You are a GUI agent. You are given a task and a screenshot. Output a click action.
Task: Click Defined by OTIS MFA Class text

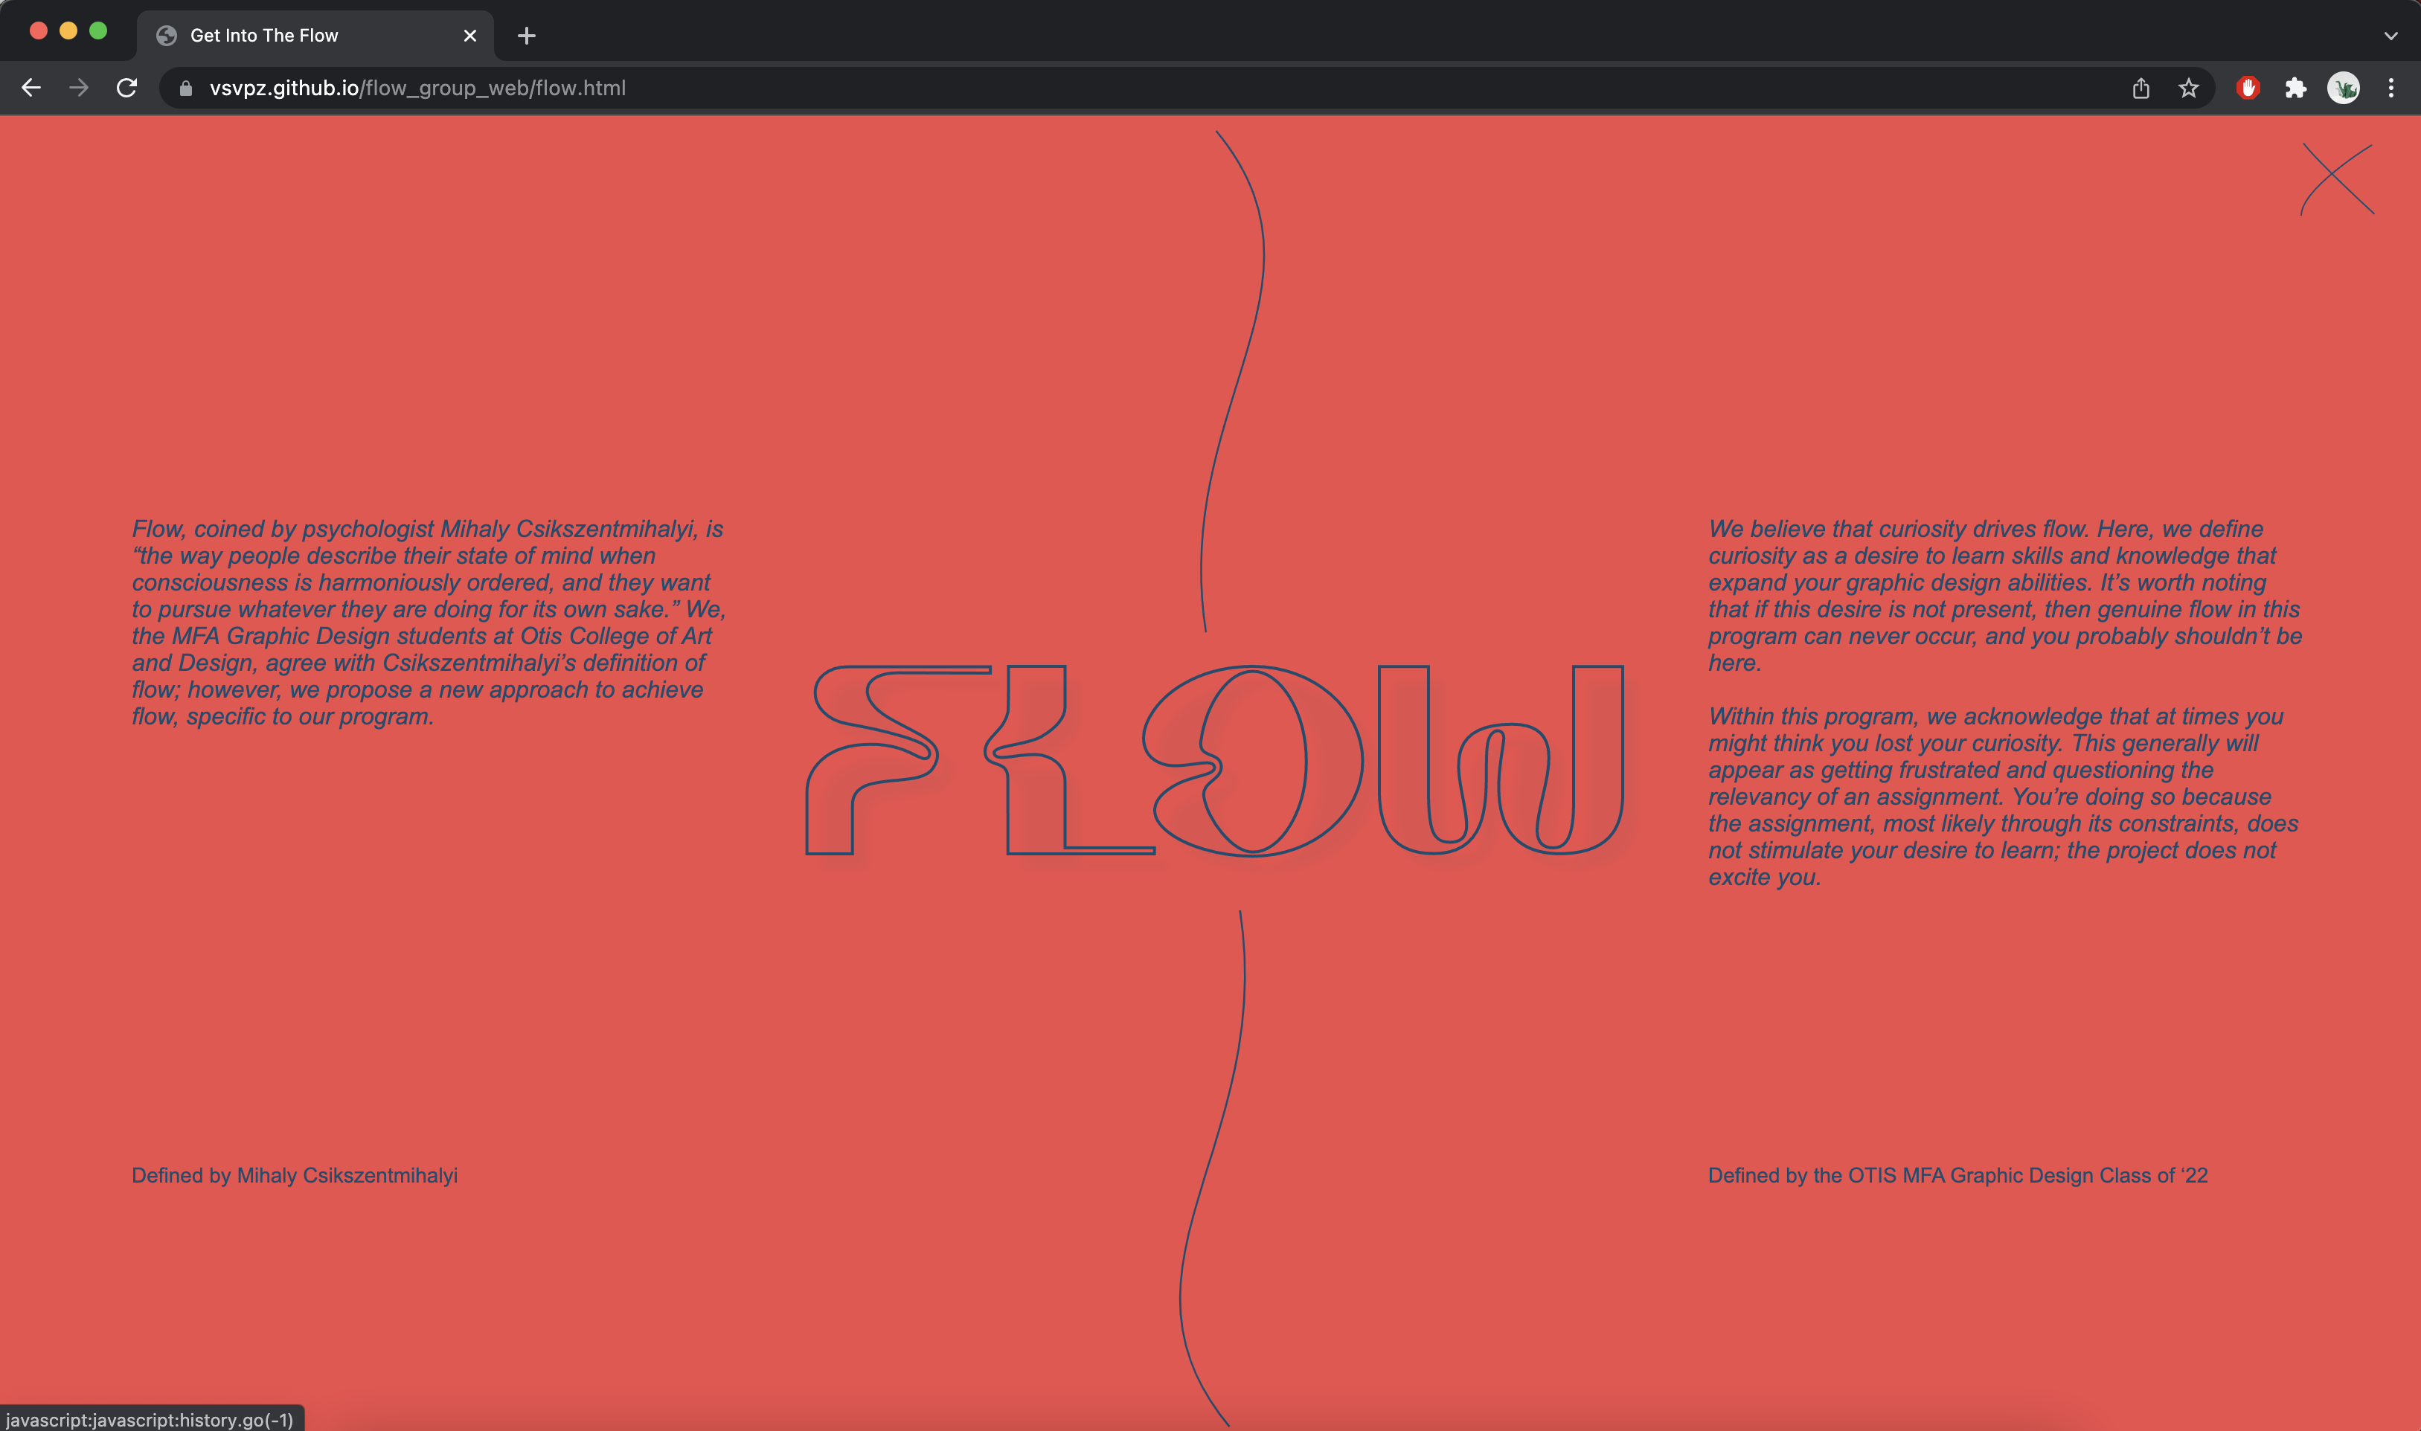click(1957, 1174)
